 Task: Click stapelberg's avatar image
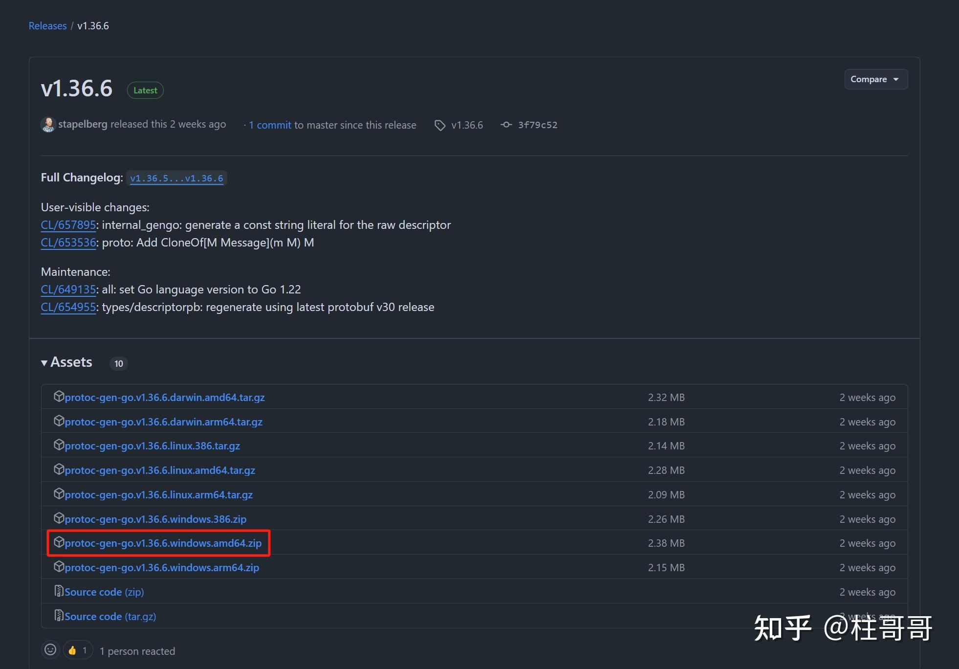48,125
